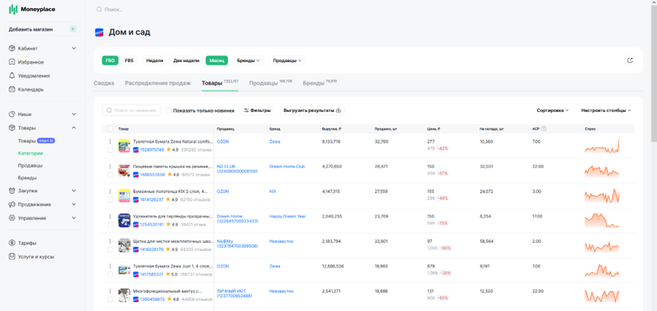
Task: Switch to the Бренды tab in the tab row
Action: [320, 83]
